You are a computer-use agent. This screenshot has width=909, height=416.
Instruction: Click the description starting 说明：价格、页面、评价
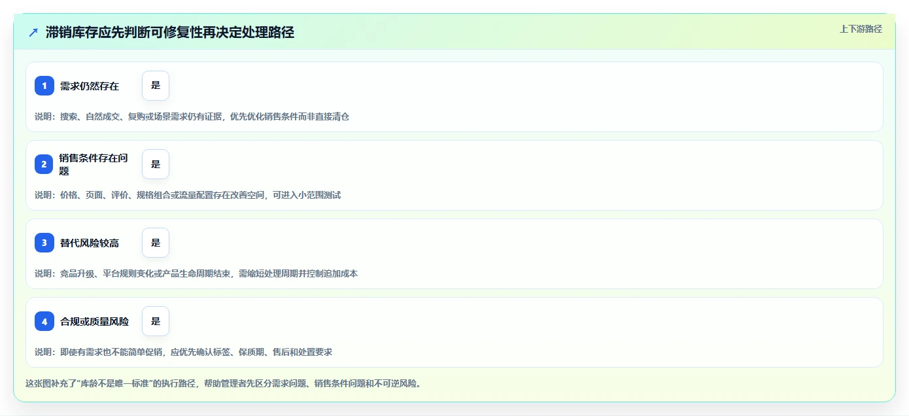point(188,195)
